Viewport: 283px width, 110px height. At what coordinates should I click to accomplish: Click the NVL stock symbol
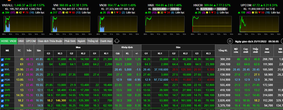[x=7, y=70]
